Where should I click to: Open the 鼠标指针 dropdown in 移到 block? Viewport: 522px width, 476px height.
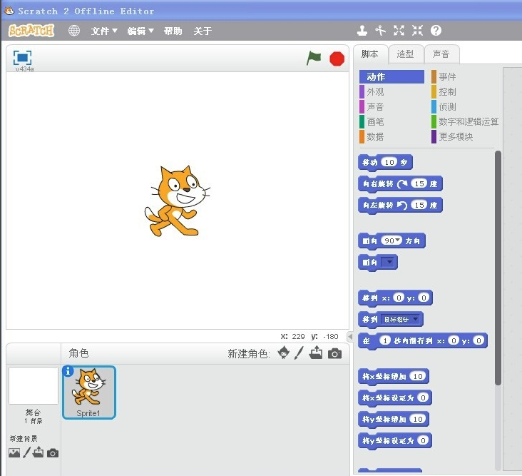click(401, 319)
